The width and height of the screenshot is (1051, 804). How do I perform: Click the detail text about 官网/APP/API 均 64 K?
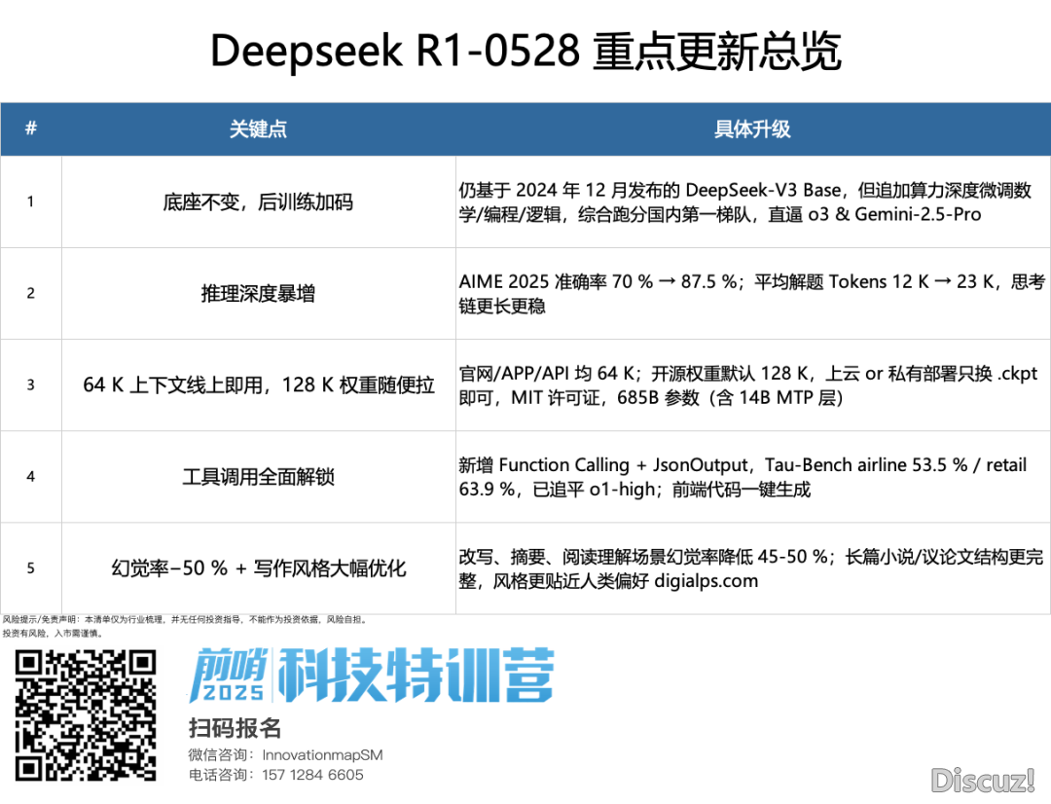(x=747, y=385)
